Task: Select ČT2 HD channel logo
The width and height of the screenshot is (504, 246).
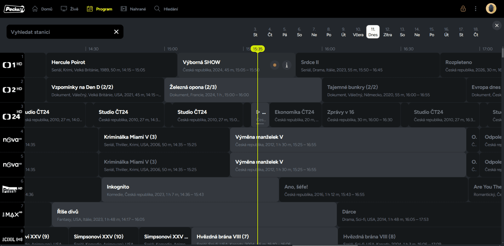Action: coord(12,90)
